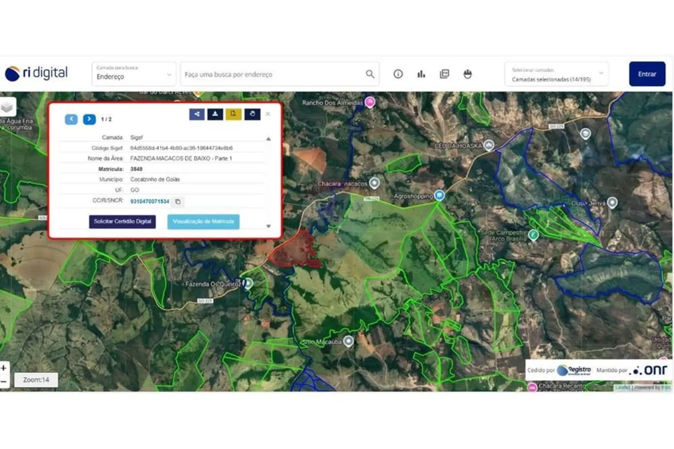Click the share icon in the popup

coord(197,114)
